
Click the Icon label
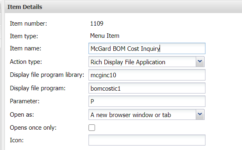(x=17, y=140)
